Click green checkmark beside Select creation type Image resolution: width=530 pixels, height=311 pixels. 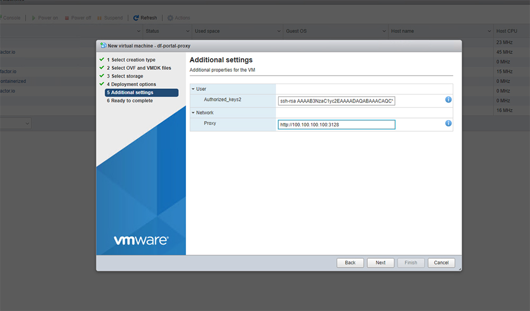click(102, 59)
